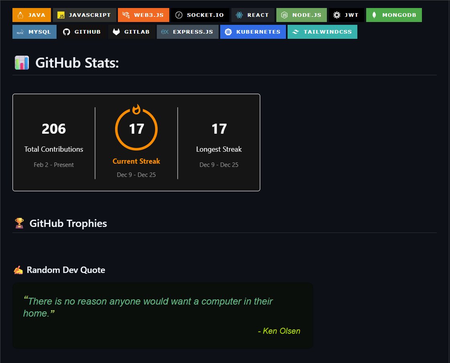Click the JWT badge
The width and height of the screenshot is (450, 363).
point(347,15)
